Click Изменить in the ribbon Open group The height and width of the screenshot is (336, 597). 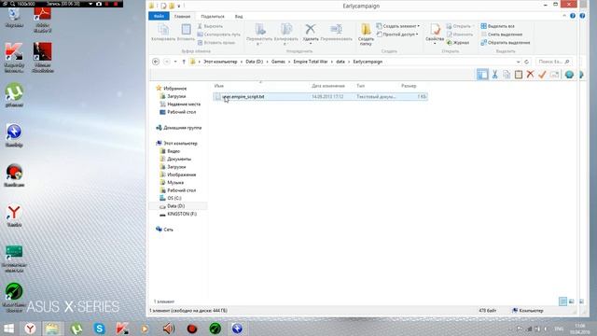(460, 35)
